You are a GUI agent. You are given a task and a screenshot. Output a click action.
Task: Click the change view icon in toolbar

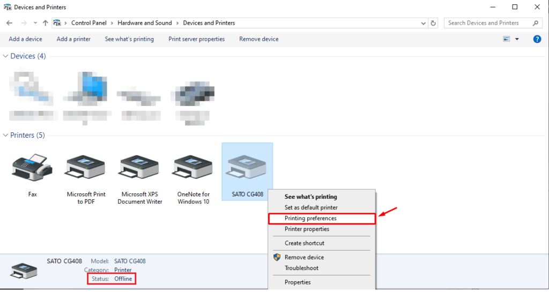[x=506, y=39]
